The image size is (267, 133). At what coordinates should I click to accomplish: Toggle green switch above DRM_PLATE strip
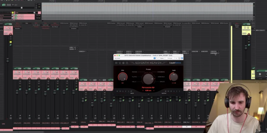[x=18, y=69]
